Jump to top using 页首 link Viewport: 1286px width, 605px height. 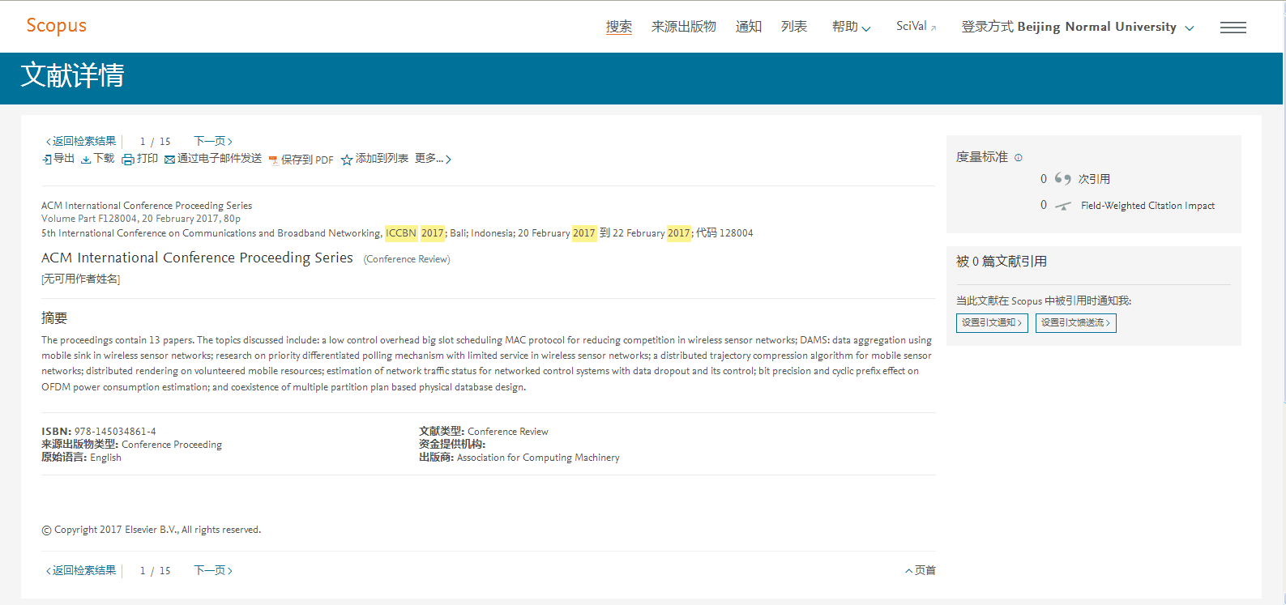coord(921,570)
